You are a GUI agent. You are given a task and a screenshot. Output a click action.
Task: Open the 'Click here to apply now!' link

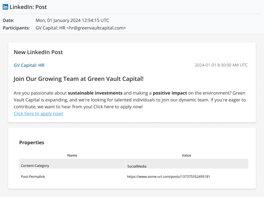38,113
